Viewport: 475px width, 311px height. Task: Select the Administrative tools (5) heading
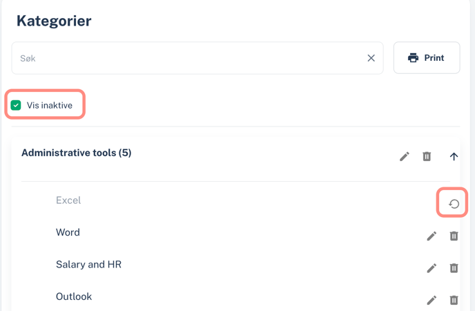point(77,153)
